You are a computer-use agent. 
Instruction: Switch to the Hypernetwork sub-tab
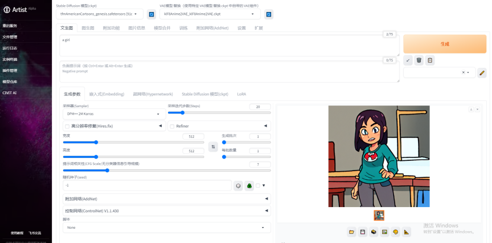click(153, 94)
